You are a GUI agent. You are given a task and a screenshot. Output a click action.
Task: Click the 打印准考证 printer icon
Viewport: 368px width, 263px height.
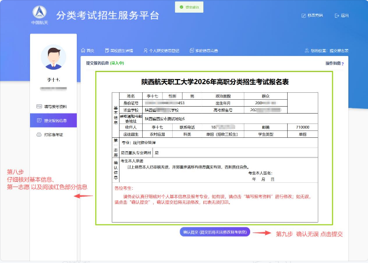(x=39, y=134)
